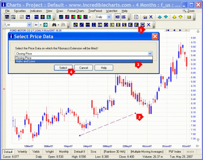The height and width of the screenshot is (160, 203).
Task: Select the point and figure chart icon
Action: pyautogui.click(x=85, y=17)
